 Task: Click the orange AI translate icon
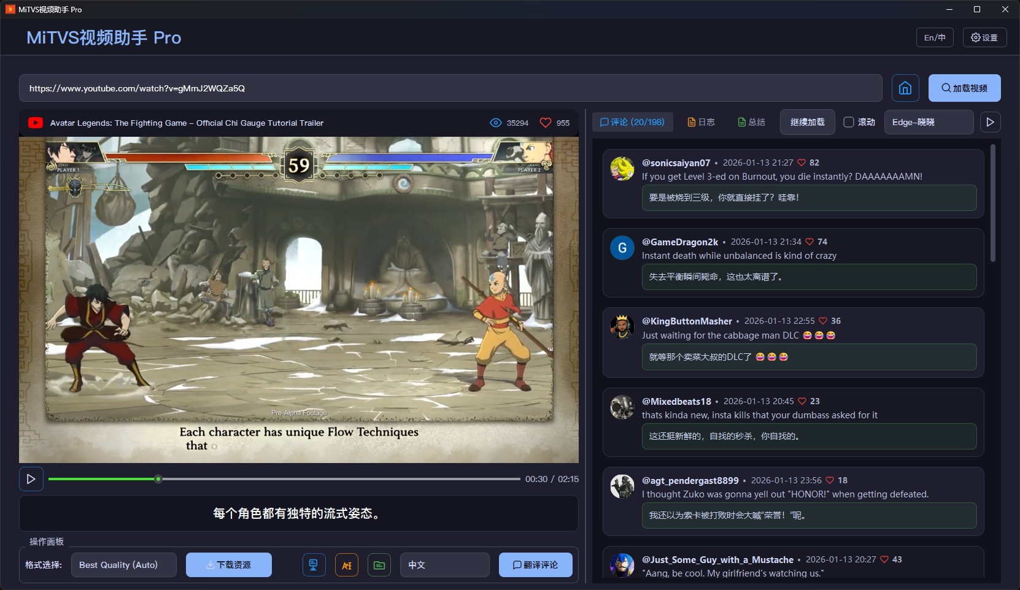click(x=347, y=565)
